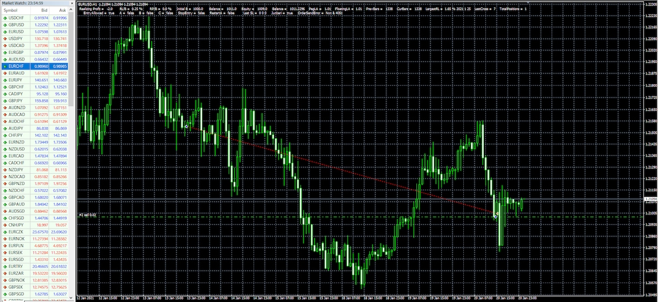Select the EURSEK symbol row

35,252
